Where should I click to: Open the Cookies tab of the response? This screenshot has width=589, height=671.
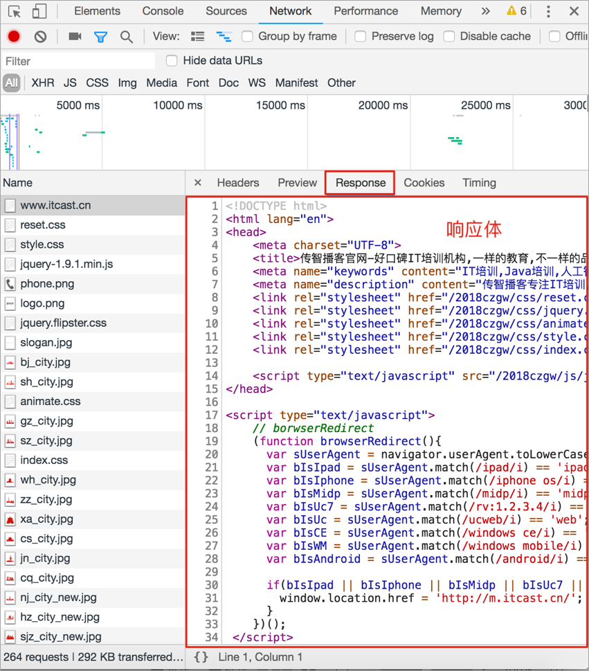[x=424, y=183]
